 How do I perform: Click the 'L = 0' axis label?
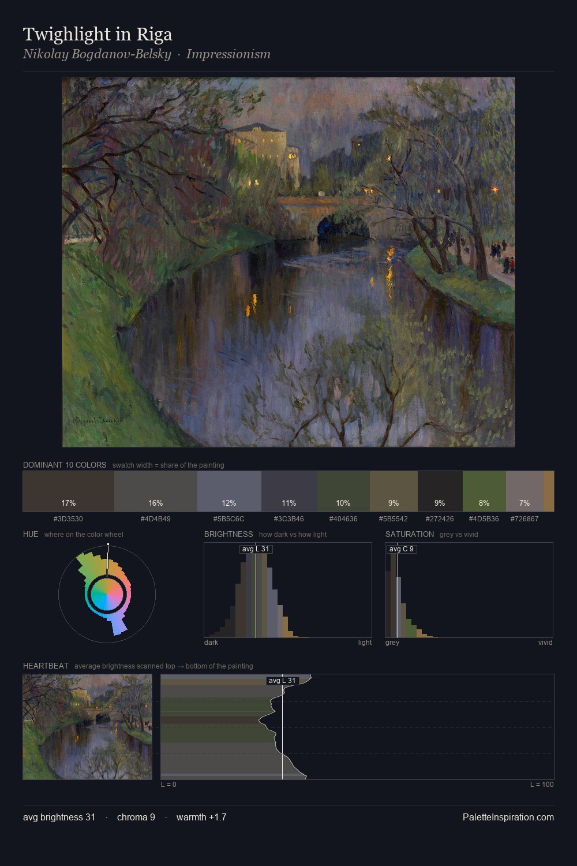[x=168, y=785]
